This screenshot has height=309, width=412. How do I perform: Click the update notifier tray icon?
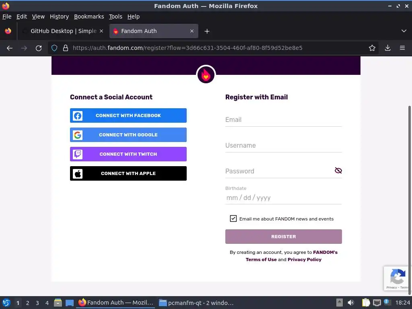pyautogui.click(x=387, y=302)
